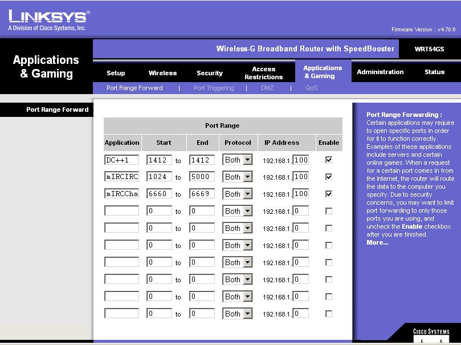
Task: Click the IP field in the DC++1 row
Action: tap(300, 160)
